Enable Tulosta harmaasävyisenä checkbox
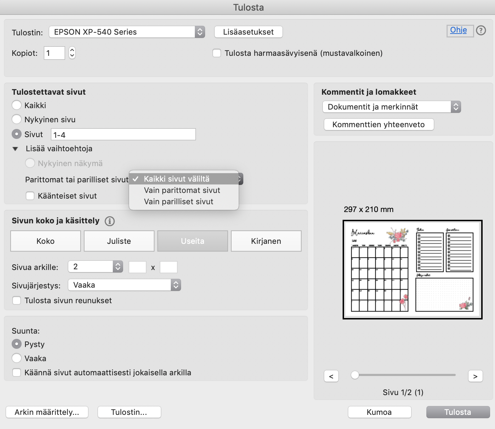The width and height of the screenshot is (495, 429). click(217, 53)
